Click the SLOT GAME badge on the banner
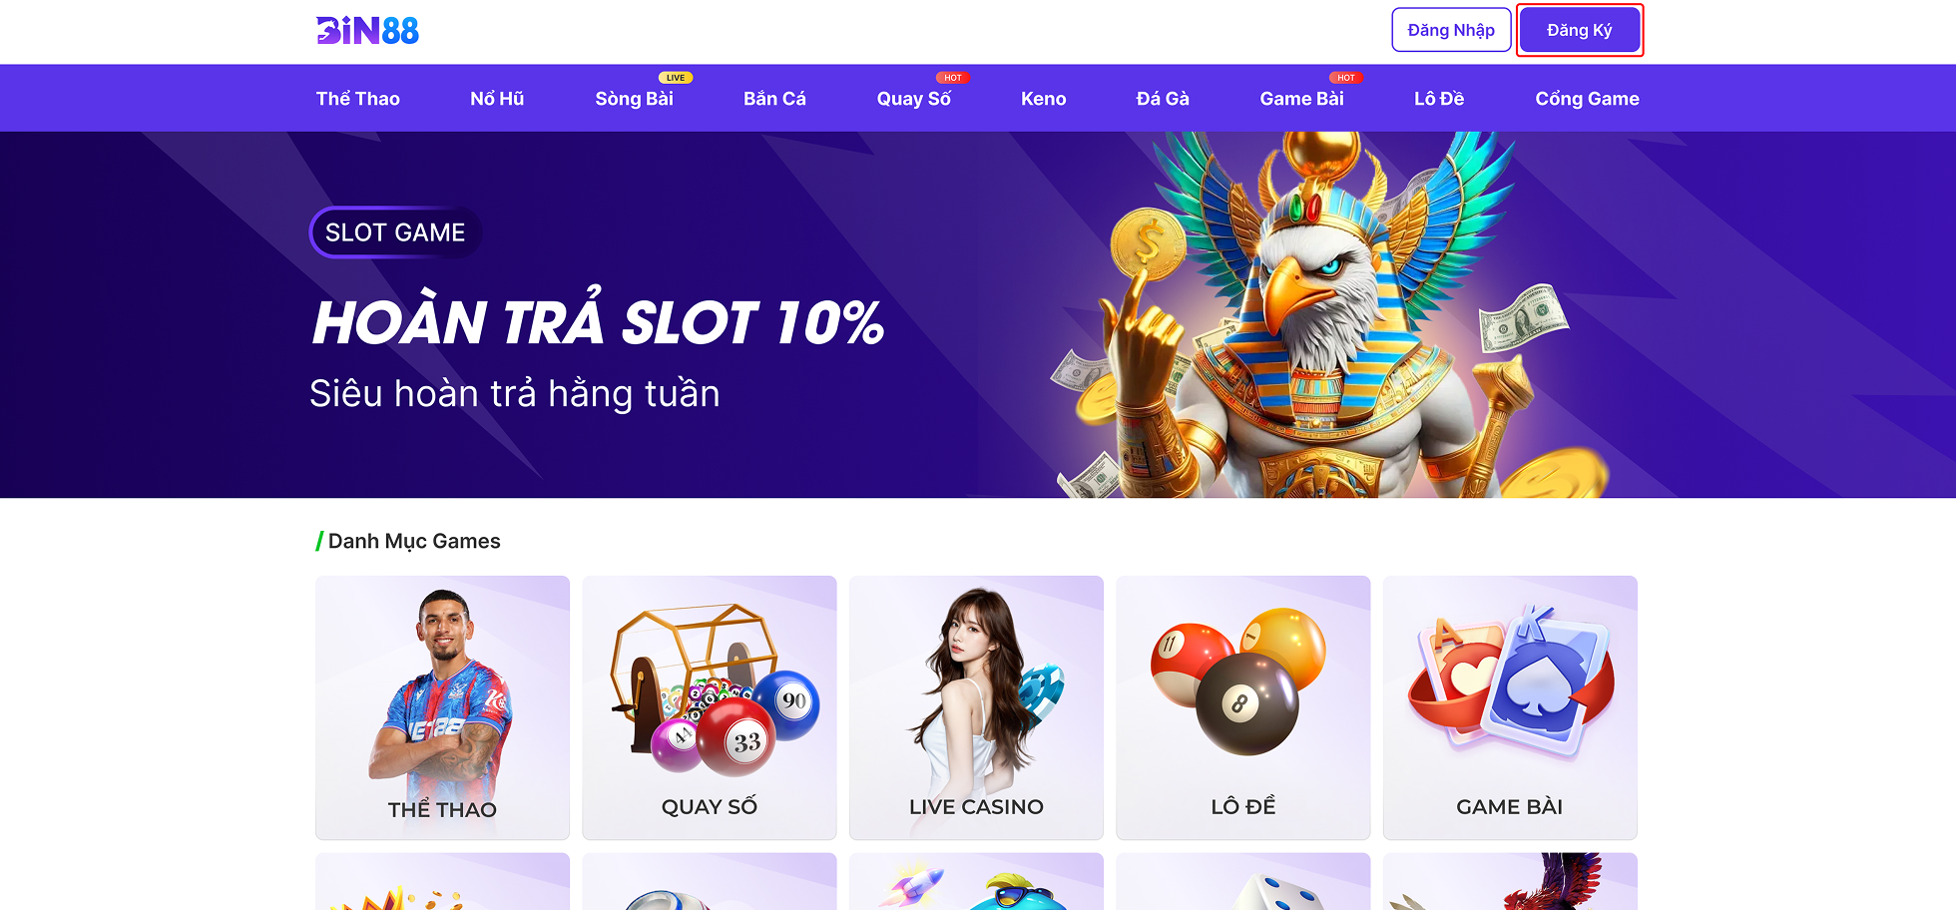 click(395, 232)
